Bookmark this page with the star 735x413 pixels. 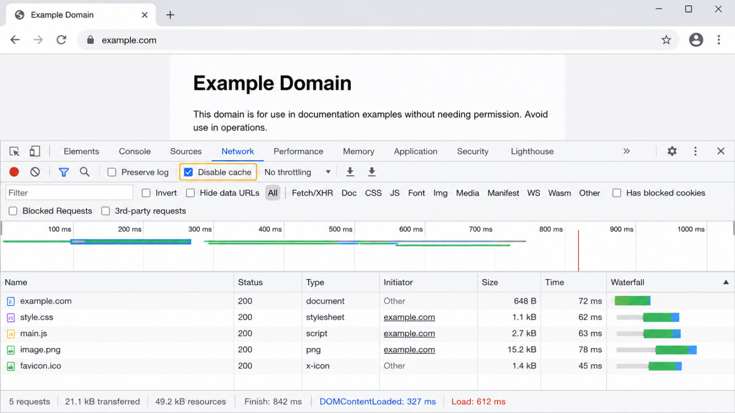(666, 40)
